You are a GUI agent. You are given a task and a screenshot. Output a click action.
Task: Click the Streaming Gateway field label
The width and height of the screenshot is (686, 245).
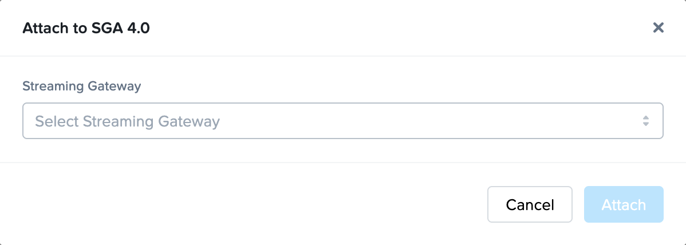[81, 86]
